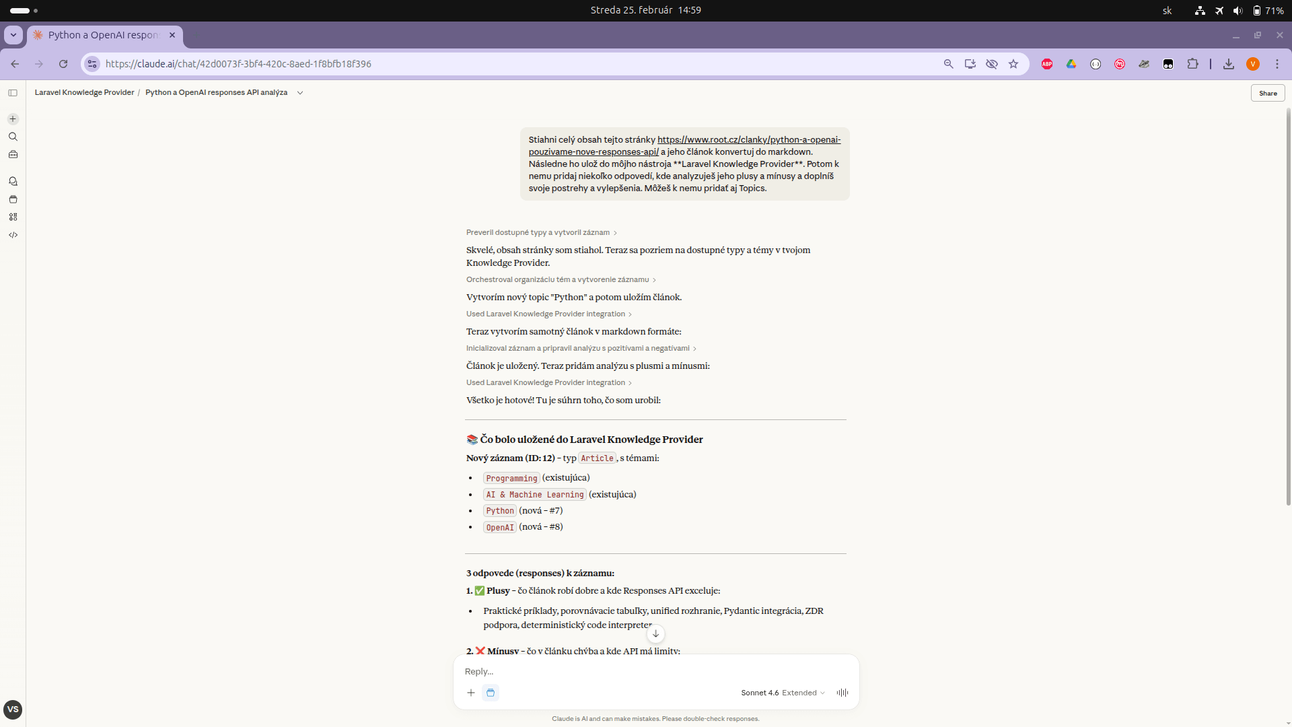
Task: Click the add attachment plus icon in reply box
Action: (x=471, y=693)
